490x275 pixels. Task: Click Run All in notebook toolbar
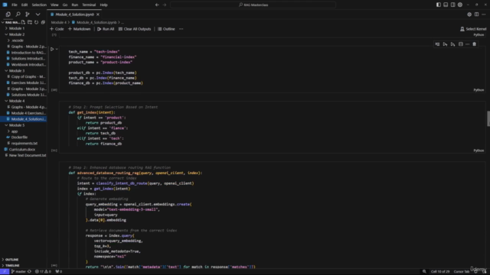106,29
